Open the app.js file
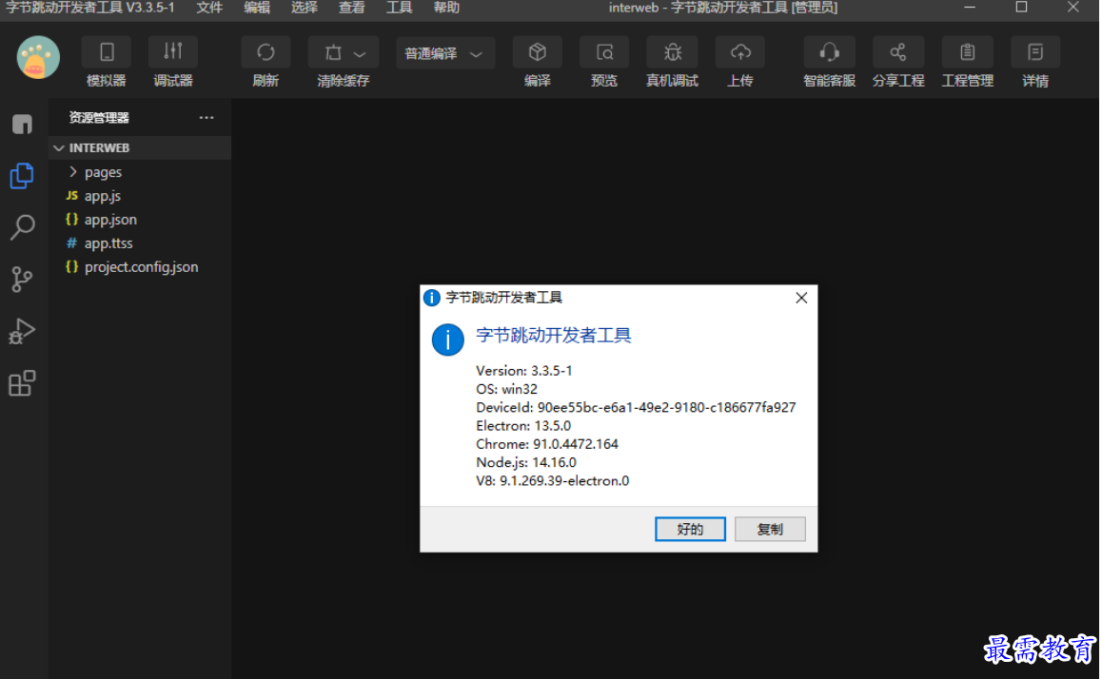 click(x=140, y=196)
